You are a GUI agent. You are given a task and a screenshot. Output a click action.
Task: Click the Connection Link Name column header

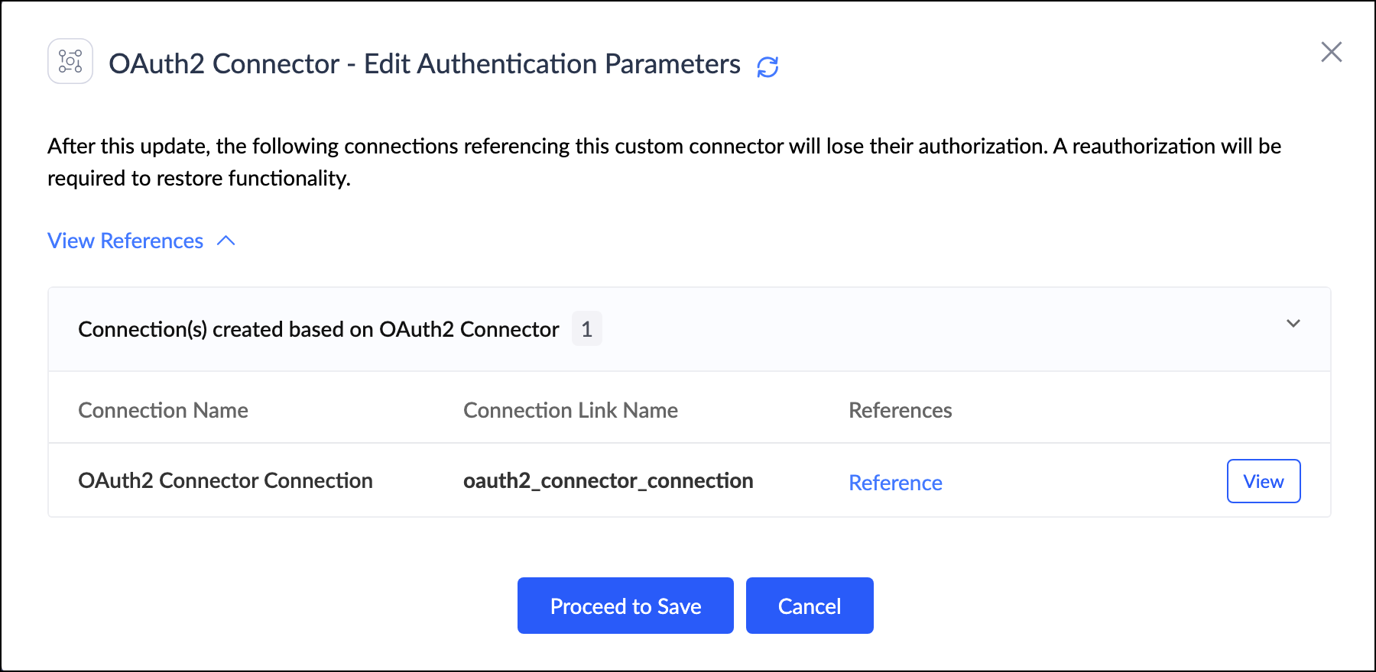pyautogui.click(x=570, y=410)
